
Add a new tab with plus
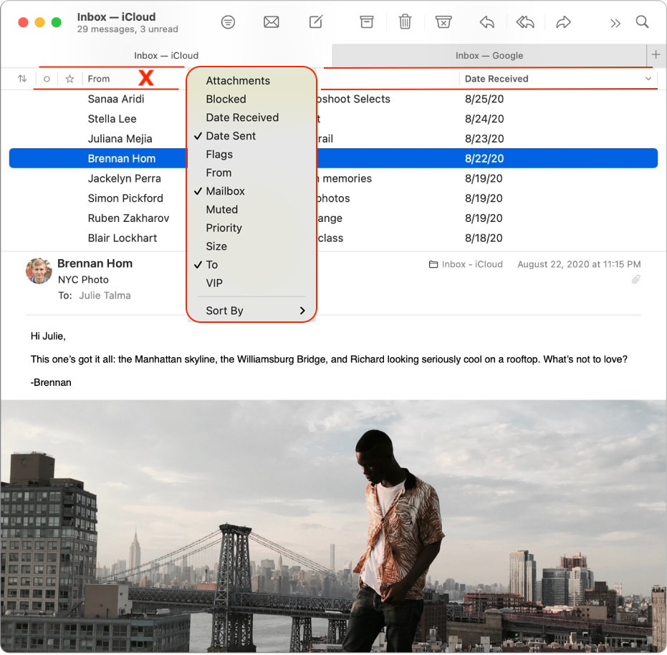656,54
